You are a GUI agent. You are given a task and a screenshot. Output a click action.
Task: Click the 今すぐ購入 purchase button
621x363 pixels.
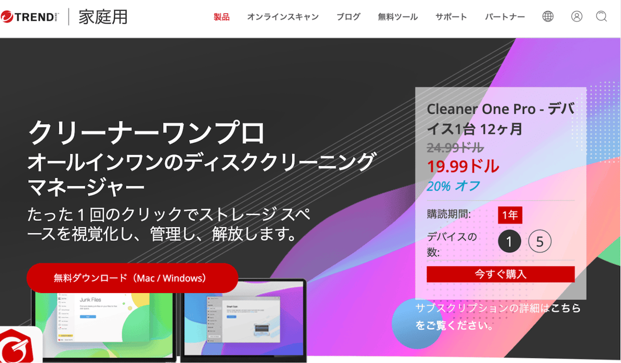click(500, 274)
